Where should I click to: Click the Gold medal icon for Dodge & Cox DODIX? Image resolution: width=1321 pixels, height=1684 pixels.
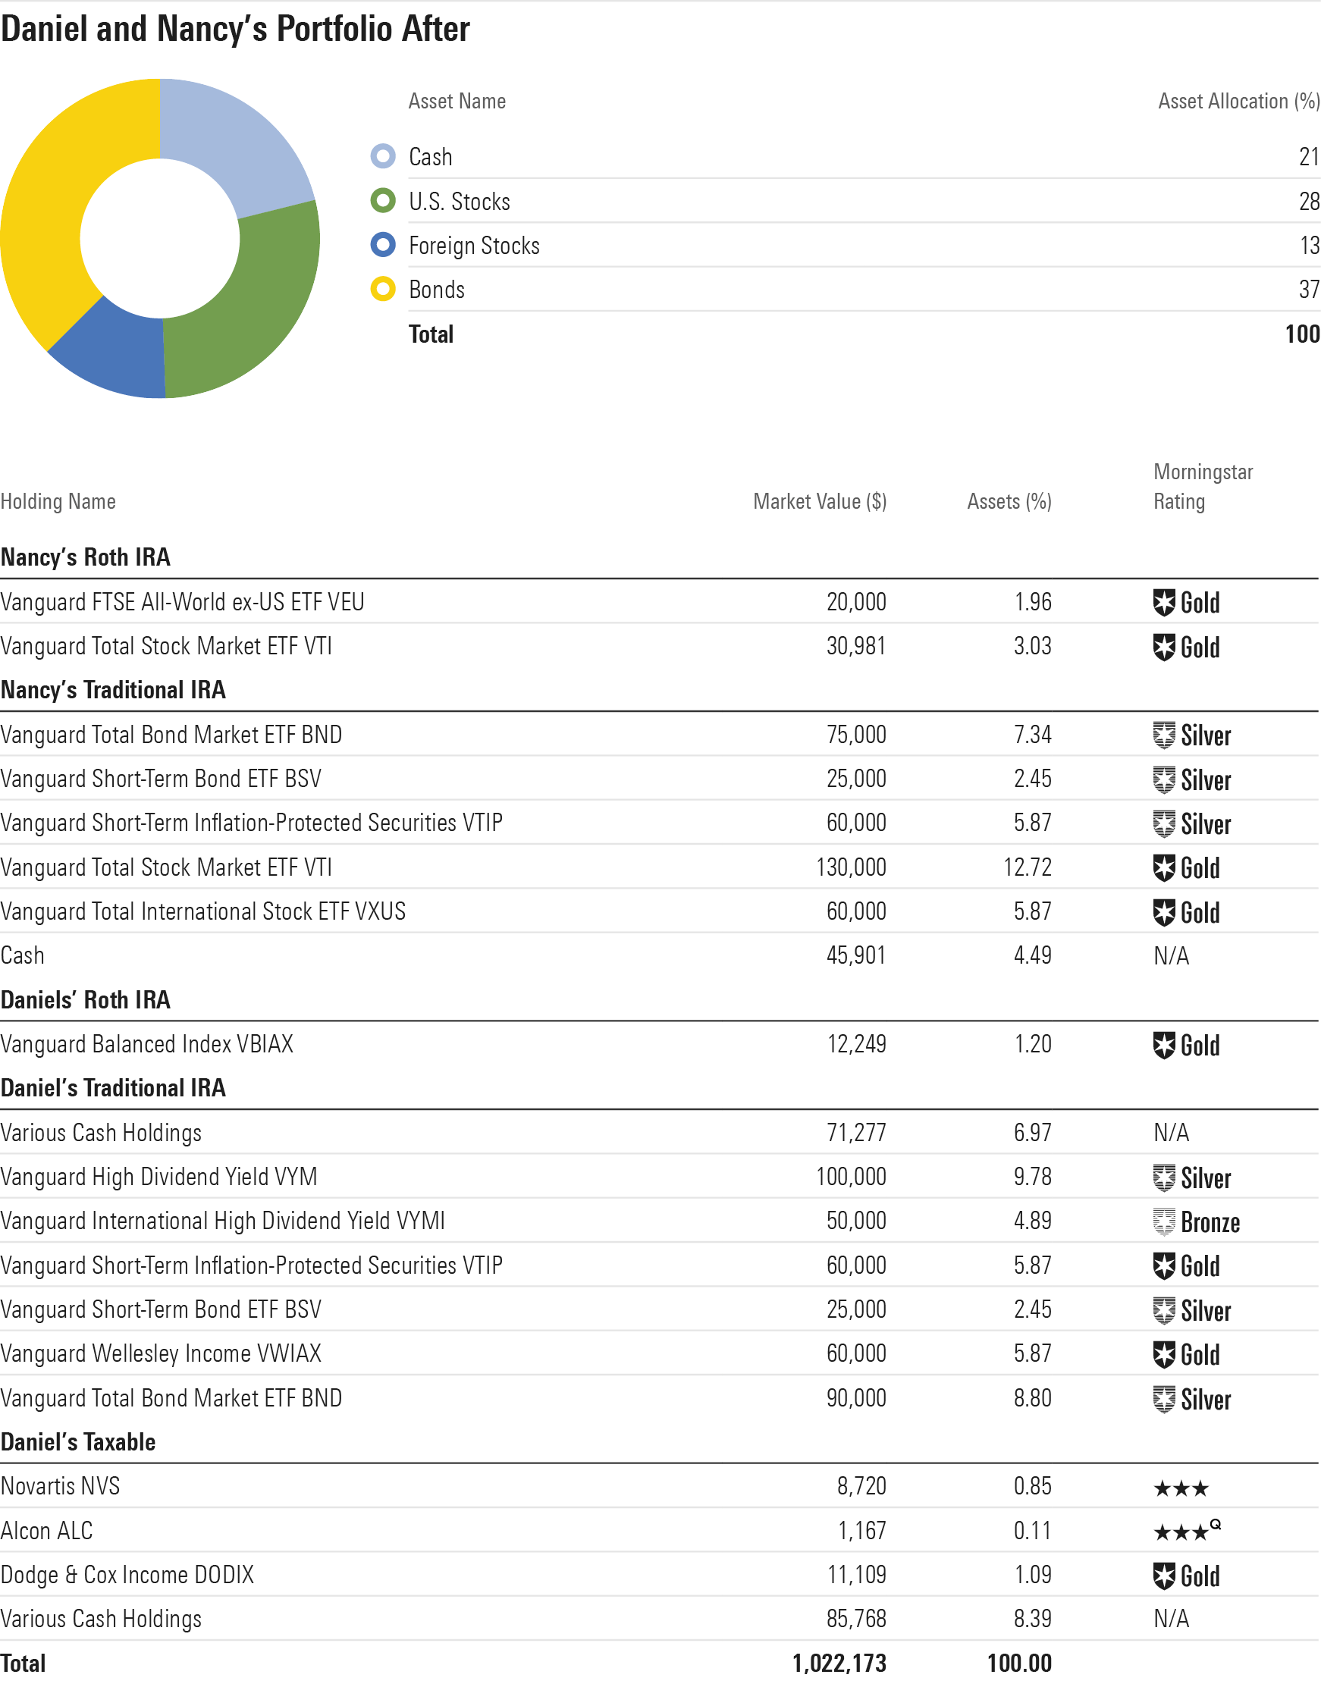click(1163, 1576)
